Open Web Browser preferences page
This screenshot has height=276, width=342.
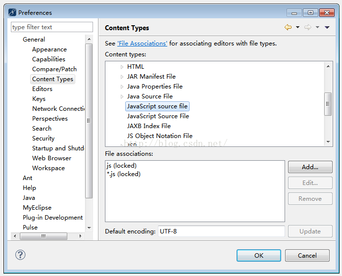pyautogui.click(x=51, y=158)
